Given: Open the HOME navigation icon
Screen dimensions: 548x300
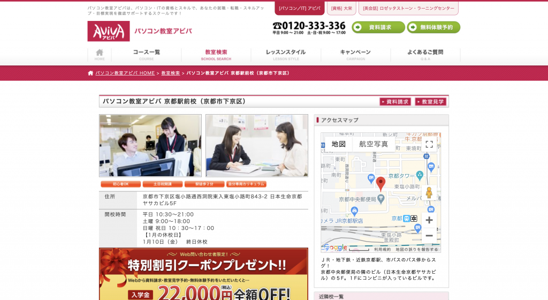Looking at the screenshot, I should 100,54.
